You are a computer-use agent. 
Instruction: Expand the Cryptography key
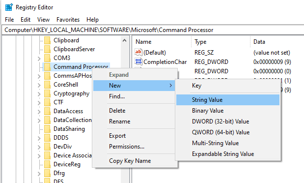point(39,94)
